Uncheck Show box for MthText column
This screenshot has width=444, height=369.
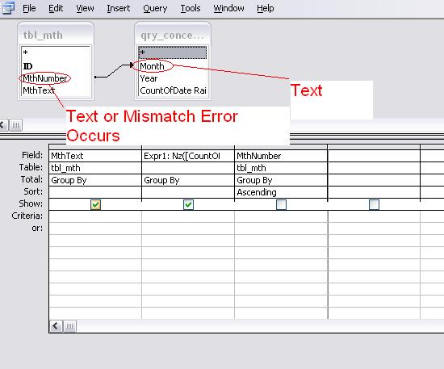[x=95, y=204]
